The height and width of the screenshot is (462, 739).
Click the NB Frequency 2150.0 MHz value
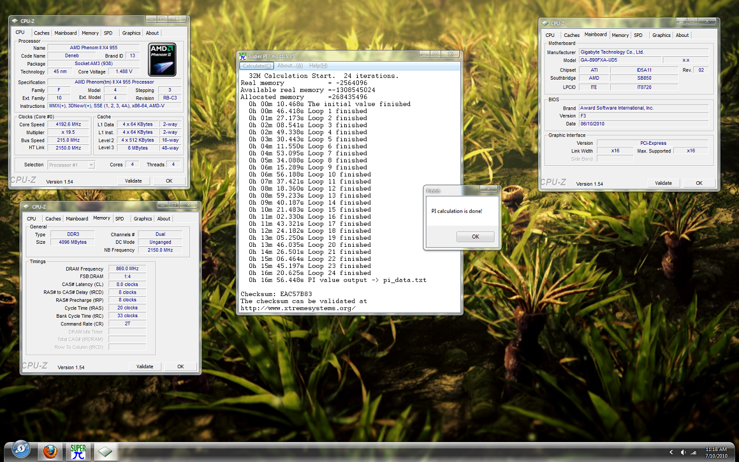pyautogui.click(x=160, y=250)
